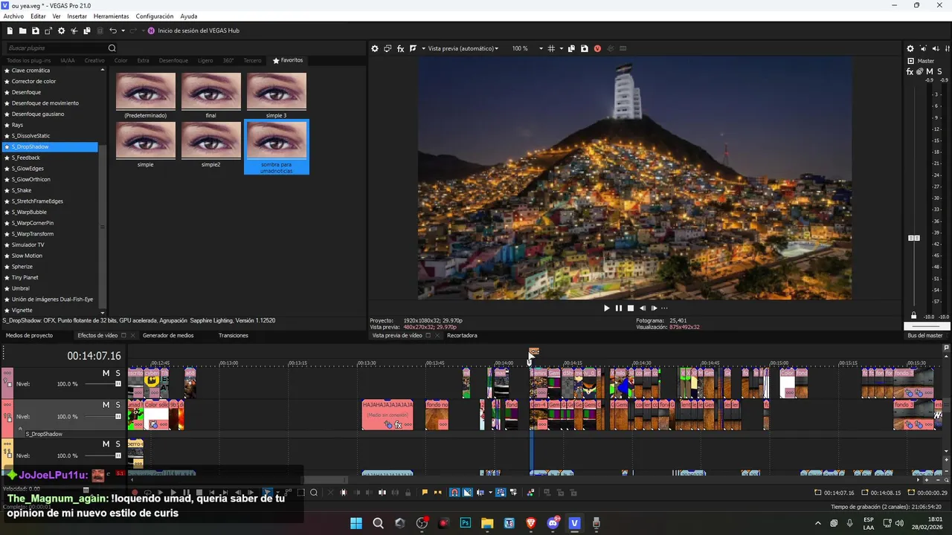The image size is (952, 535).
Task: Open the Editar menu
Action: click(x=38, y=16)
